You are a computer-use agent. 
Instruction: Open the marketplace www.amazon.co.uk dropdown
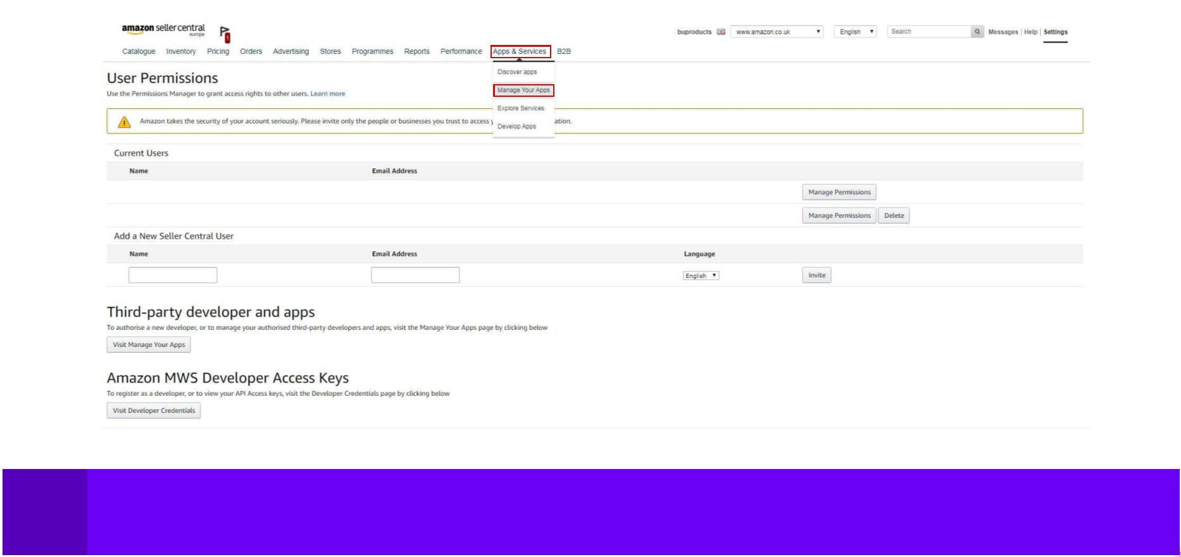[x=777, y=32]
